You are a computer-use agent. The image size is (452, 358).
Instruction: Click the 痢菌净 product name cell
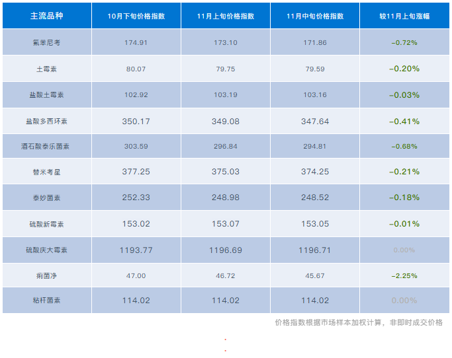46,275
